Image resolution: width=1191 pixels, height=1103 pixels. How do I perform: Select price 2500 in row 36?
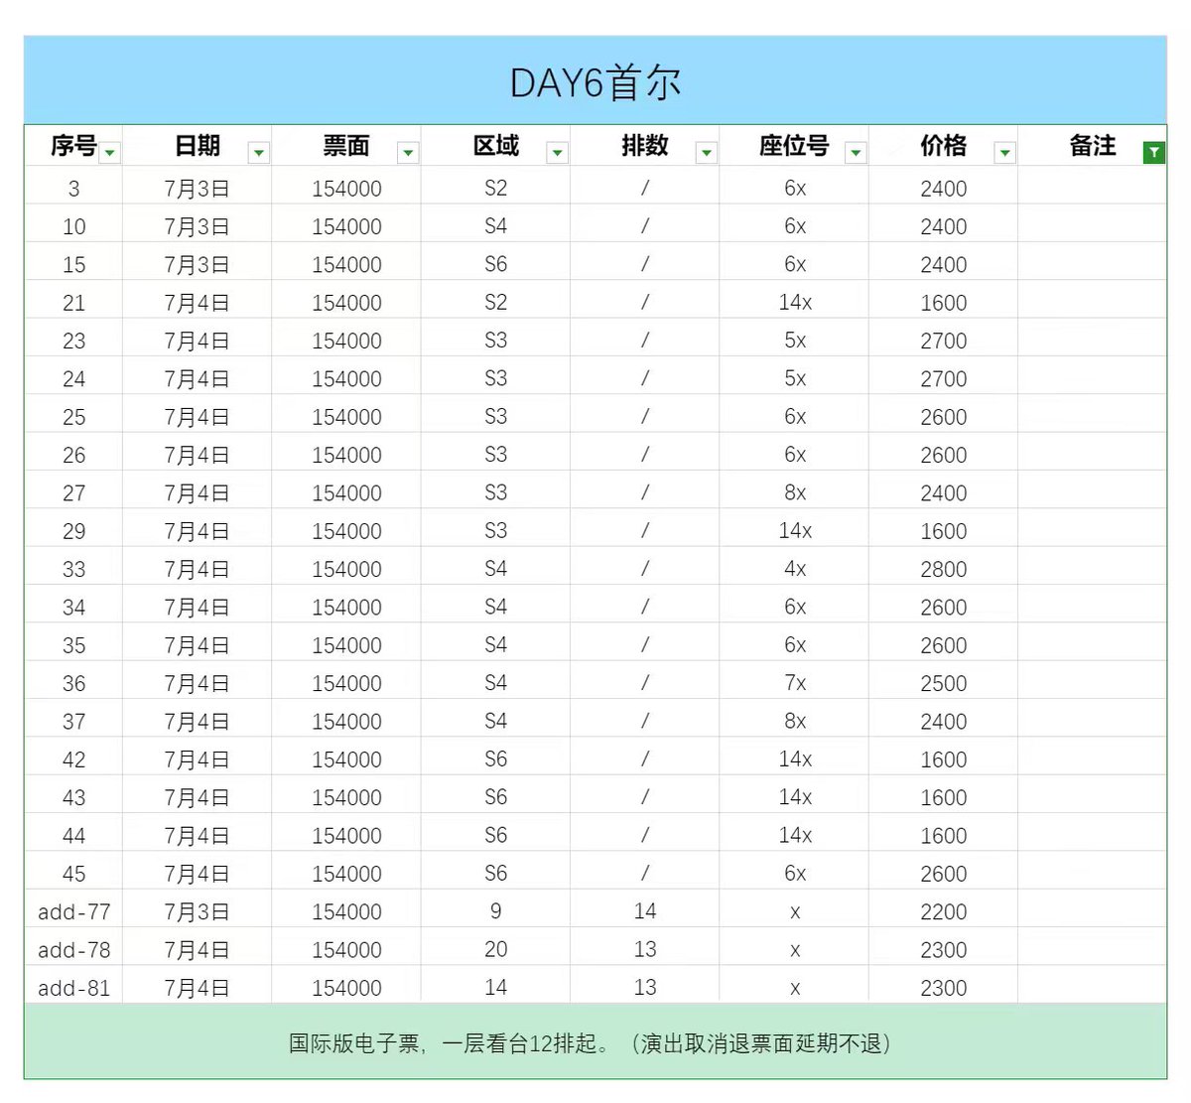coord(943,683)
